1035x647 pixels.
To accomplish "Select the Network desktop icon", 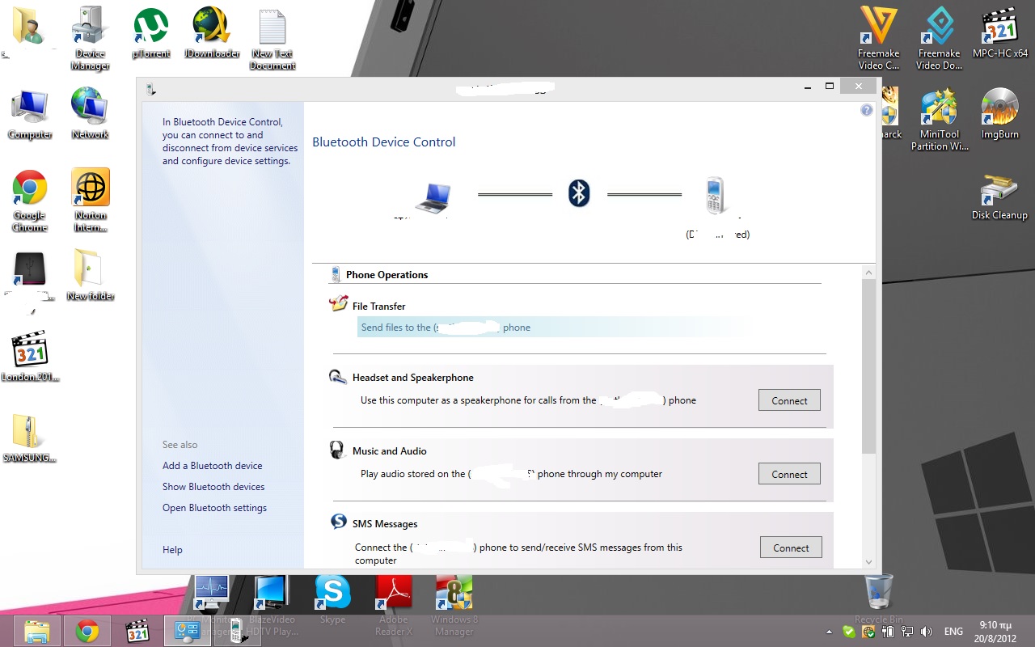I will click(90, 113).
